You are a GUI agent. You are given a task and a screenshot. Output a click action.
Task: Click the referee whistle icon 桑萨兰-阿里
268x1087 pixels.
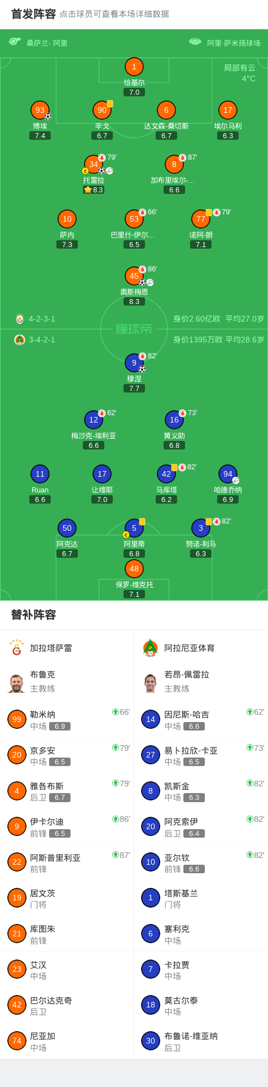click(15, 41)
